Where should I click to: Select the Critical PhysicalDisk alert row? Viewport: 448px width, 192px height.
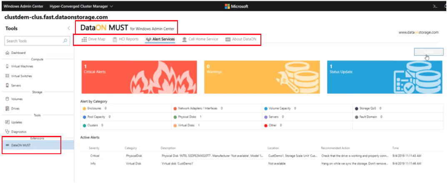tap(261, 156)
